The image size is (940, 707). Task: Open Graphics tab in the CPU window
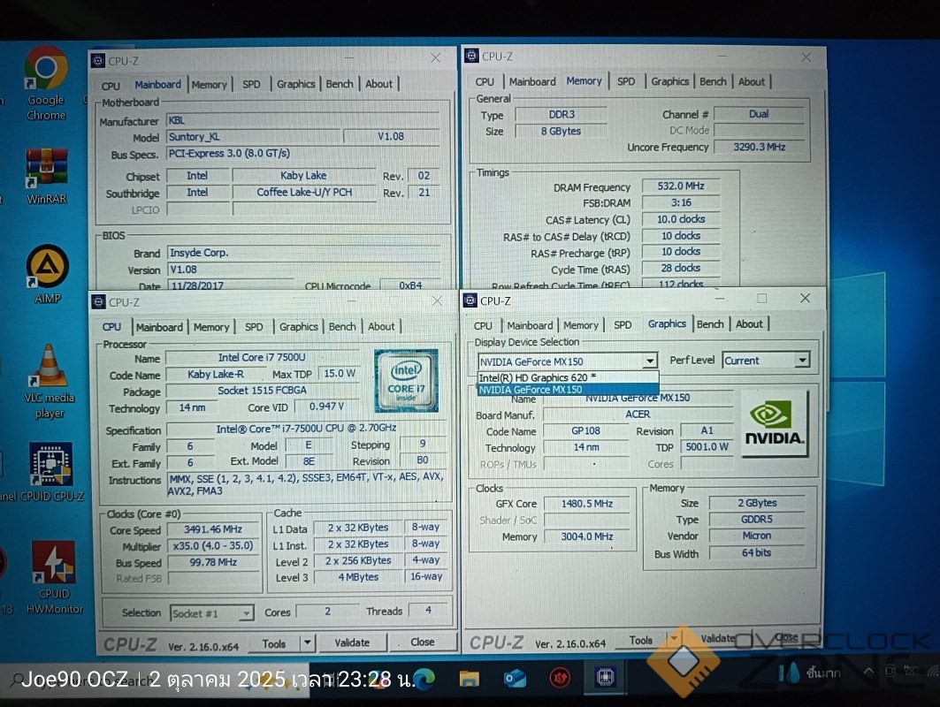click(299, 326)
